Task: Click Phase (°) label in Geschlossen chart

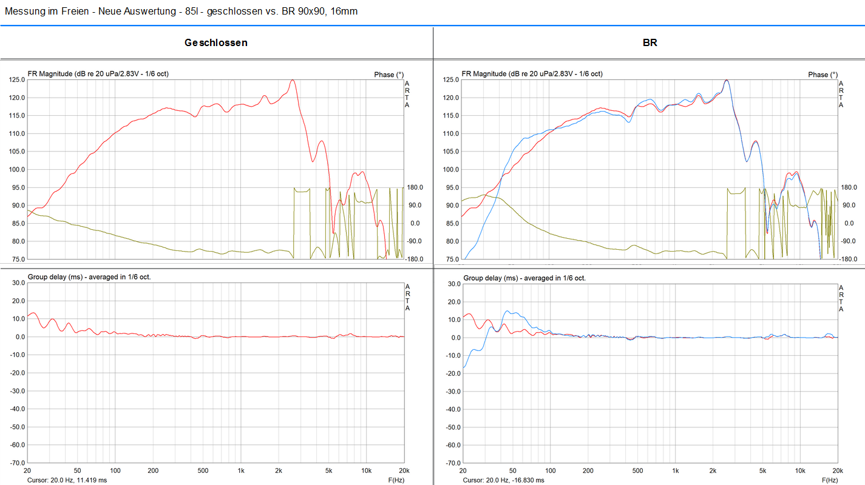Action: 388,75
